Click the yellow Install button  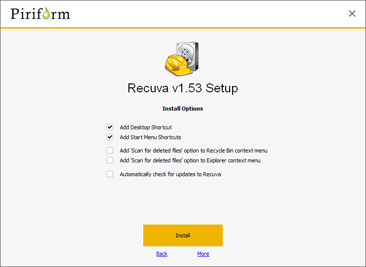click(183, 235)
